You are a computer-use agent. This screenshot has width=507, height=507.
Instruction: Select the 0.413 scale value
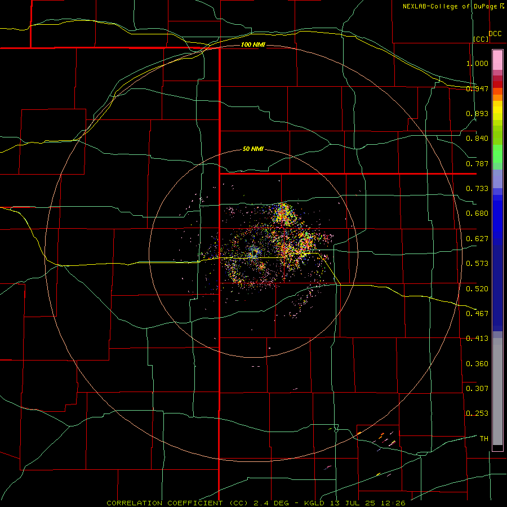pos(477,339)
